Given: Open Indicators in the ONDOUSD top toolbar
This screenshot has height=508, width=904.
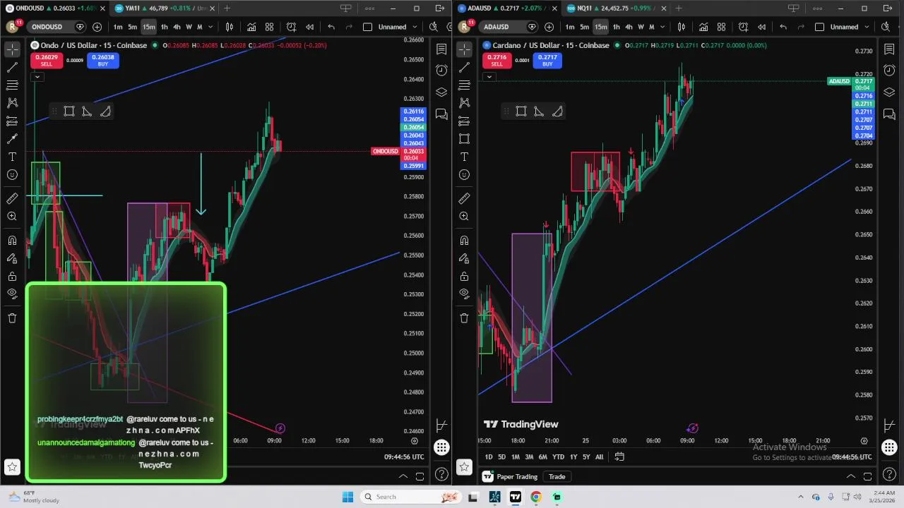Looking at the screenshot, I should (251, 27).
